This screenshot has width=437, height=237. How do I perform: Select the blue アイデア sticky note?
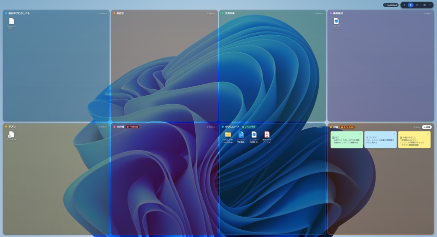380,140
